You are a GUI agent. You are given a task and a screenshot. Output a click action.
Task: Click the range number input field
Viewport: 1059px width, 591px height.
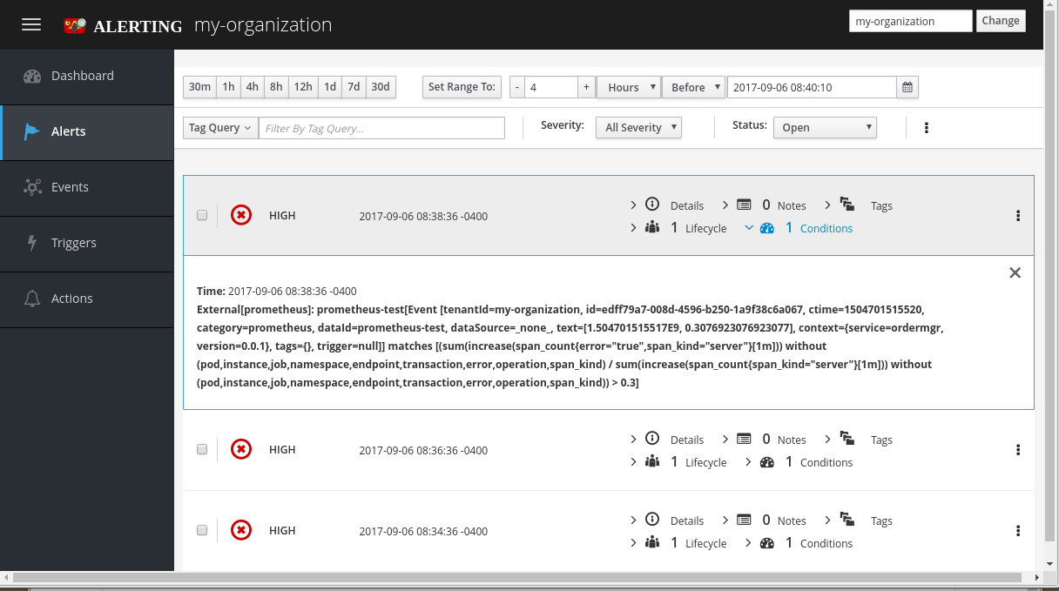click(x=551, y=87)
